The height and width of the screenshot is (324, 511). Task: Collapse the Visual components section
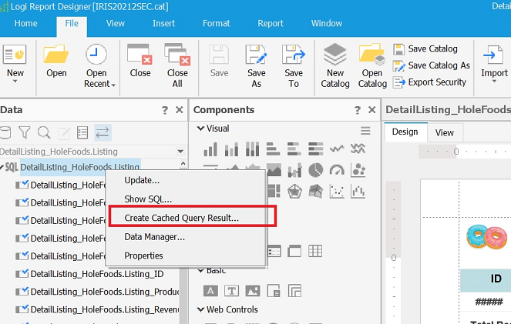pyautogui.click(x=201, y=129)
